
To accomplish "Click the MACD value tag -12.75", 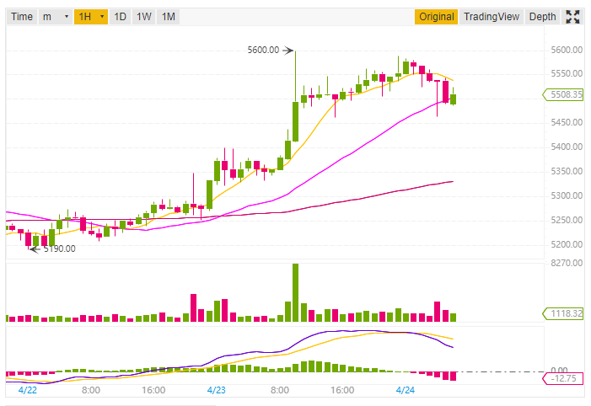I will pyautogui.click(x=563, y=378).
